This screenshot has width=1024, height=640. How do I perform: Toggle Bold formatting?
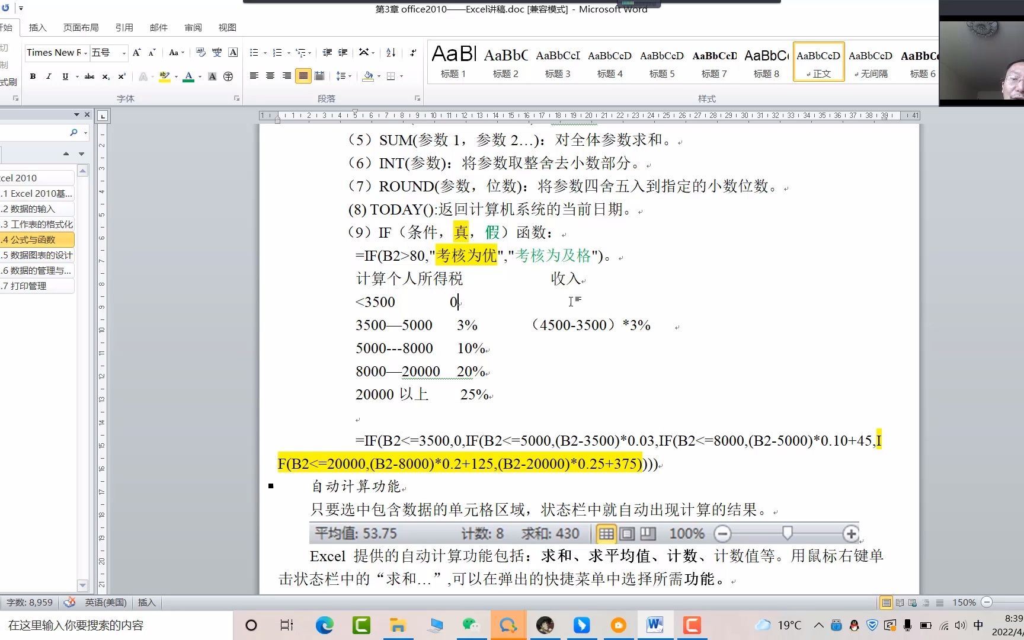coord(33,76)
